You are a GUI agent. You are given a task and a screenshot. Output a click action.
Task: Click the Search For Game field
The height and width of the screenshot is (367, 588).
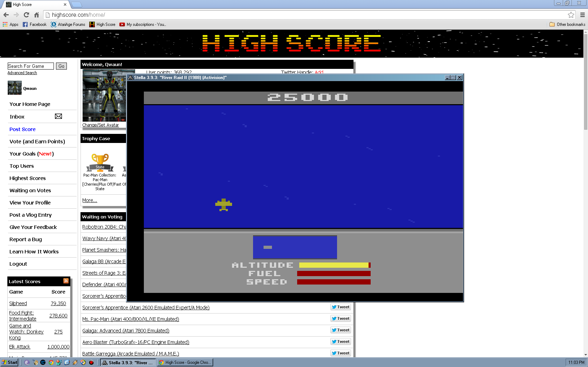pos(31,66)
